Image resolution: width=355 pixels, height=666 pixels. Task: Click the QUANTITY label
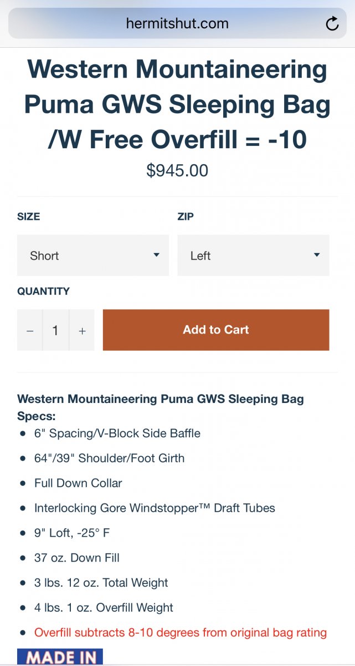(44, 291)
